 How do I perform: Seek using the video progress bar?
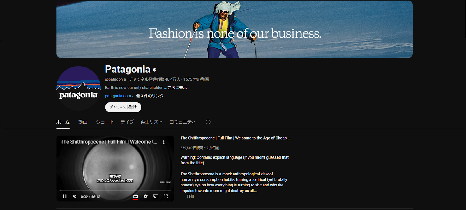tap(115, 191)
